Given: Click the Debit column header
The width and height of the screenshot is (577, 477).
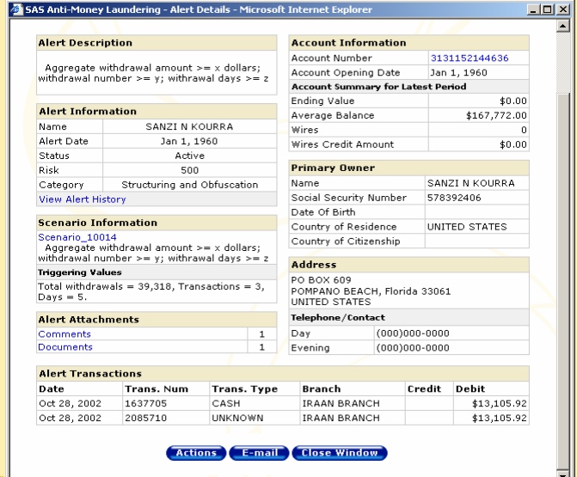Looking at the screenshot, I should [x=470, y=388].
